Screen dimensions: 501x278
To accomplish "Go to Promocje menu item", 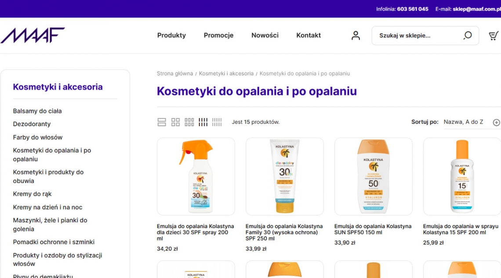I will [x=218, y=36].
